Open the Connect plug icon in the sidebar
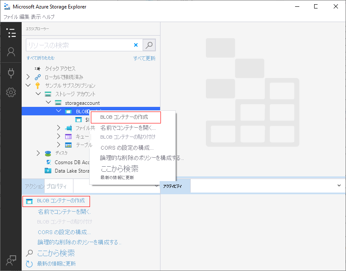346x271 pixels. click(11, 73)
